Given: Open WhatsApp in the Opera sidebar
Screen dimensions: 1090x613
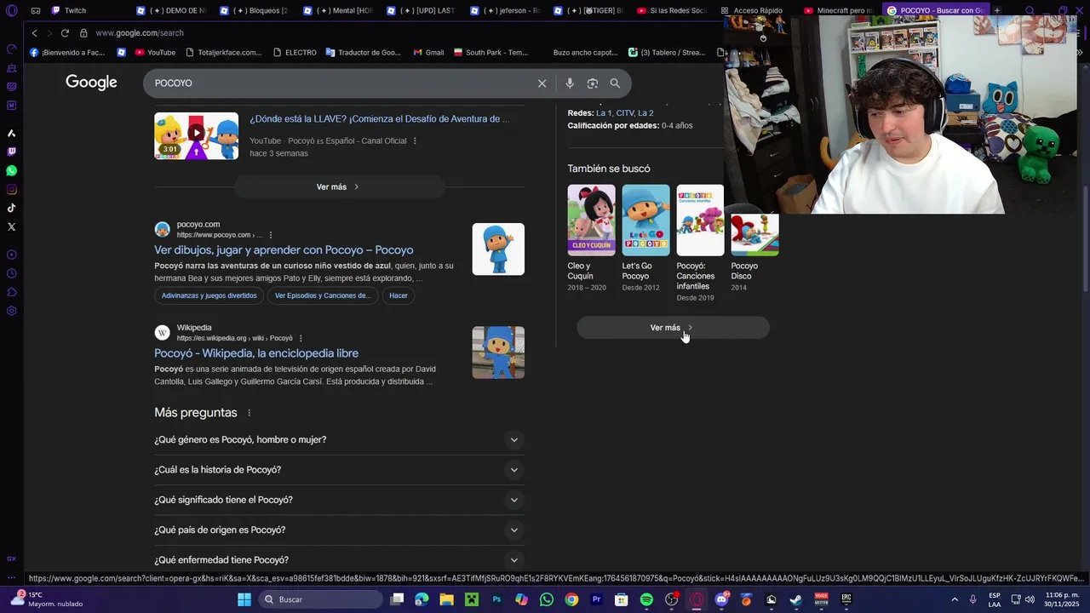Looking at the screenshot, I should point(11,170).
